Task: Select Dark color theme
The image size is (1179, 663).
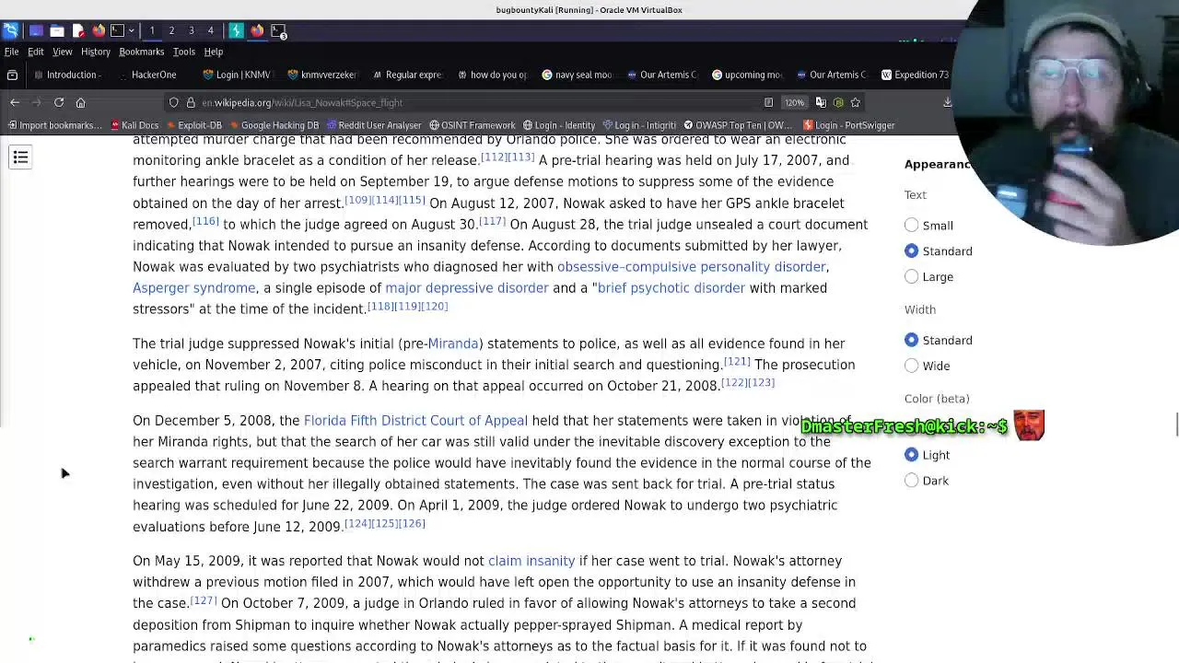Action: coord(911,480)
